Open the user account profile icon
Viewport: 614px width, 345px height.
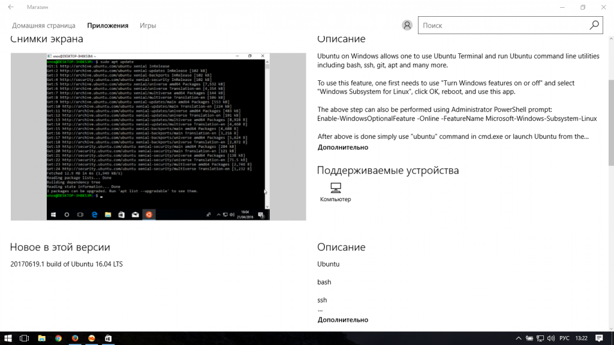[x=407, y=25]
